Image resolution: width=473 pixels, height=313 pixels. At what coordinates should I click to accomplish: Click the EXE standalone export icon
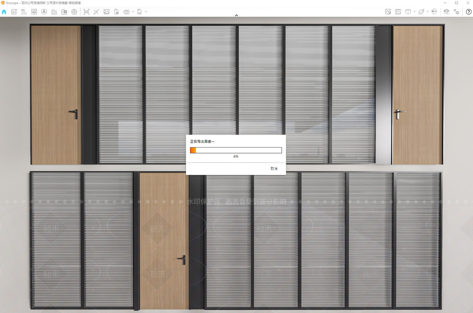click(x=140, y=12)
